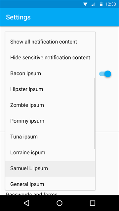Image resolution: width=119 pixels, height=211 pixels.
Task: Select General ipsum at list bottom
Action: [x=50, y=183]
